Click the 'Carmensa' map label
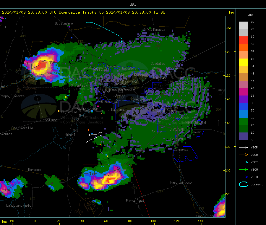The height and width of the screenshot is (225, 266). pos(181,150)
